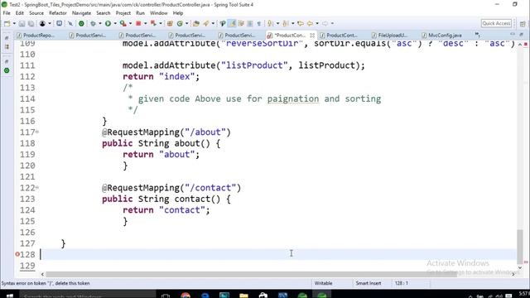Open the Windows Start button
The width and height of the screenshot is (530, 298).
click(10, 296)
